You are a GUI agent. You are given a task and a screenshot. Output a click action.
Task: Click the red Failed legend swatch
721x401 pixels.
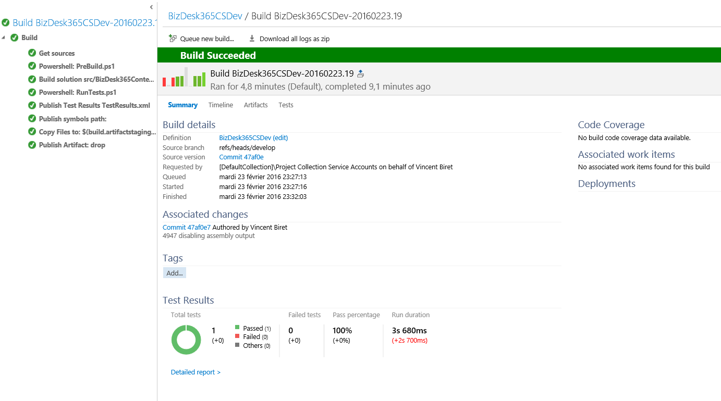[x=237, y=336]
